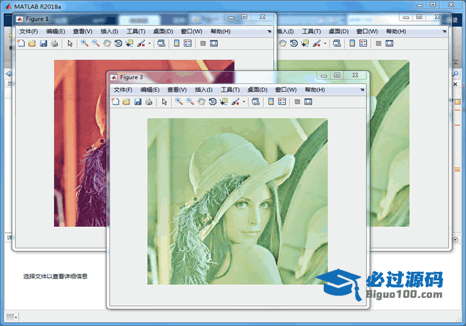The image size is (466, 326).
Task: Open 文件(F) menu in Figure 1
Action: (x=29, y=31)
